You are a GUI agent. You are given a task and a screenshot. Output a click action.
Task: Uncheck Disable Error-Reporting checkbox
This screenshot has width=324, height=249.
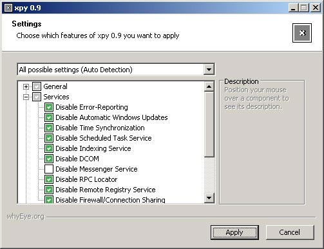coord(49,107)
